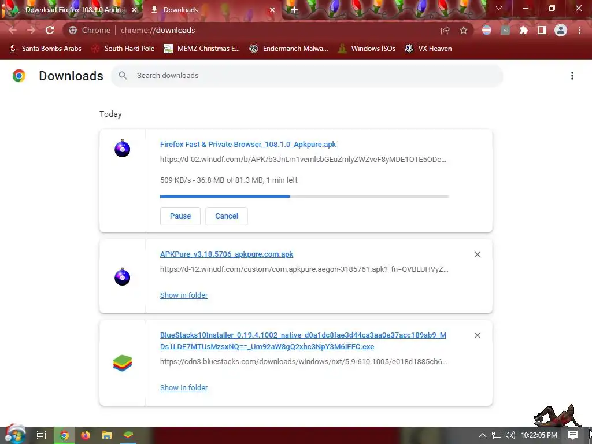This screenshot has height=444, width=592.
Task: Pause the Firefox apk download
Action: pyautogui.click(x=180, y=216)
